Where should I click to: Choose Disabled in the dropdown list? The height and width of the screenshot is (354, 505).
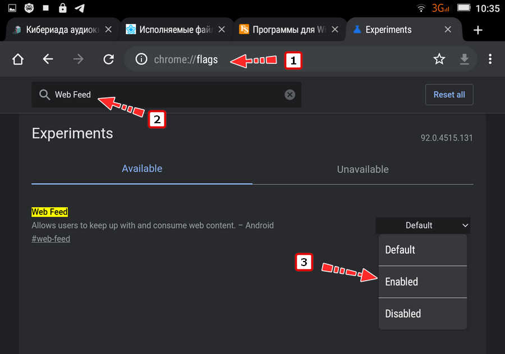[x=423, y=314]
